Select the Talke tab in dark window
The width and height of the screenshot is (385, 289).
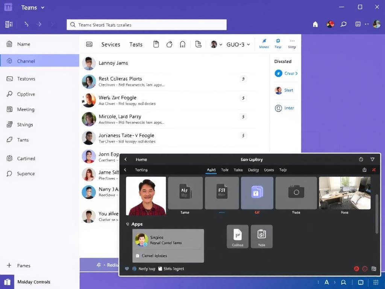point(238,170)
